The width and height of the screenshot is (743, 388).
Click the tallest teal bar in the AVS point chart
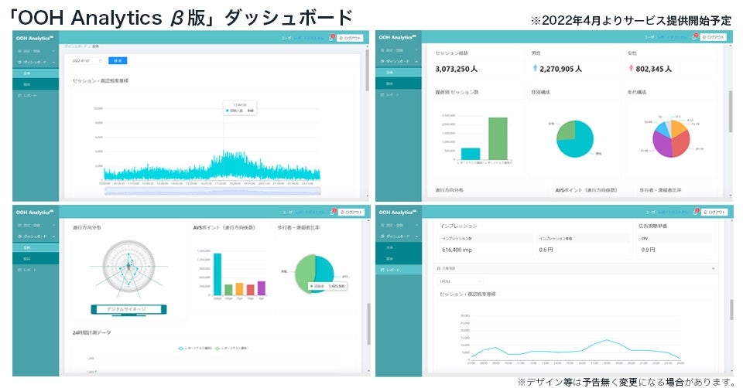[217, 274]
